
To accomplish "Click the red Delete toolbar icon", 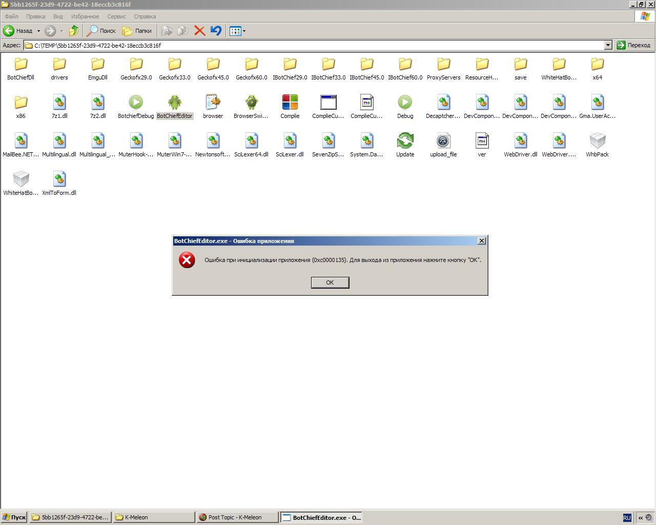I will (x=199, y=31).
